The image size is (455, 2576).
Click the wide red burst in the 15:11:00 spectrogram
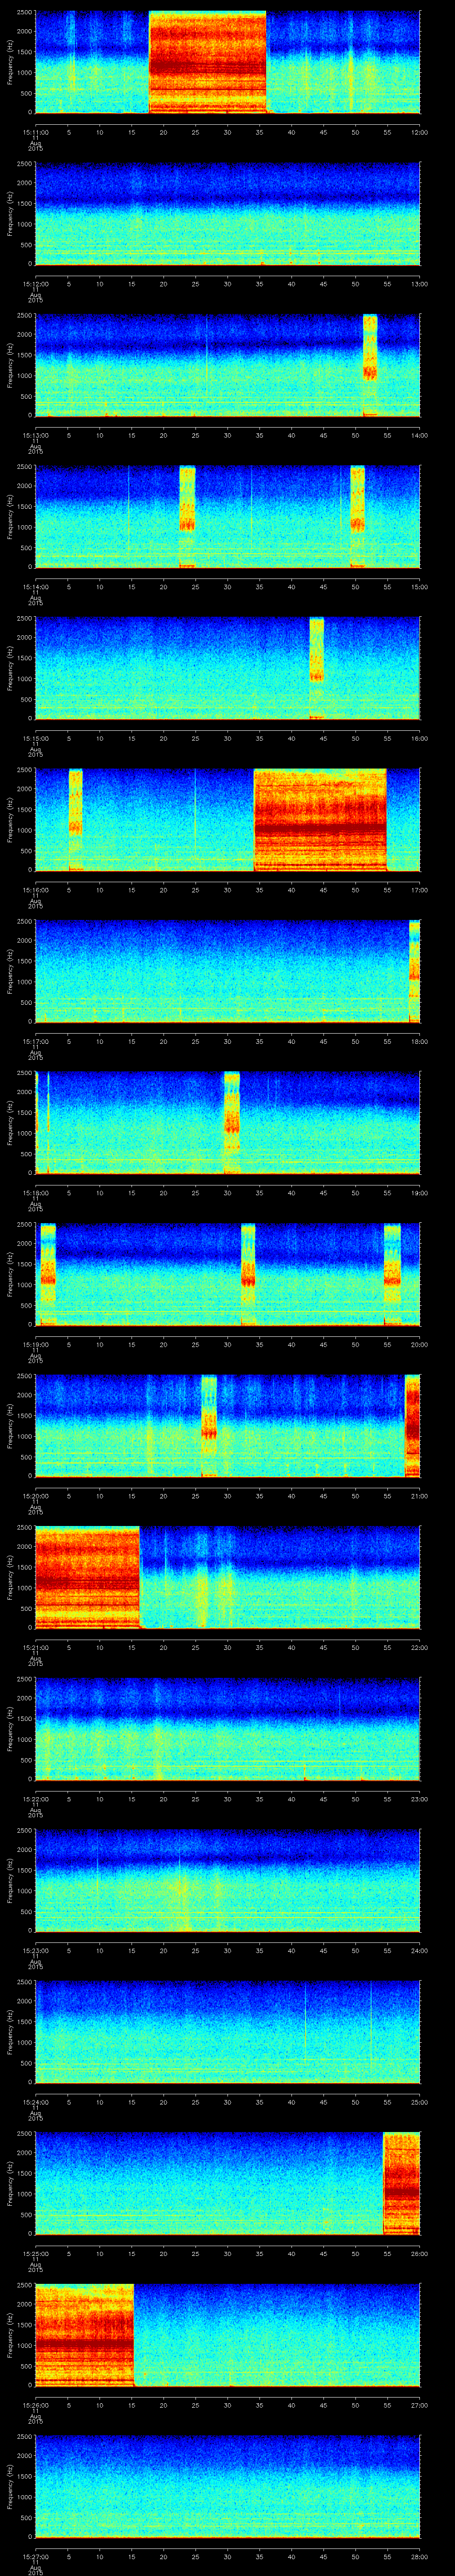[208, 63]
